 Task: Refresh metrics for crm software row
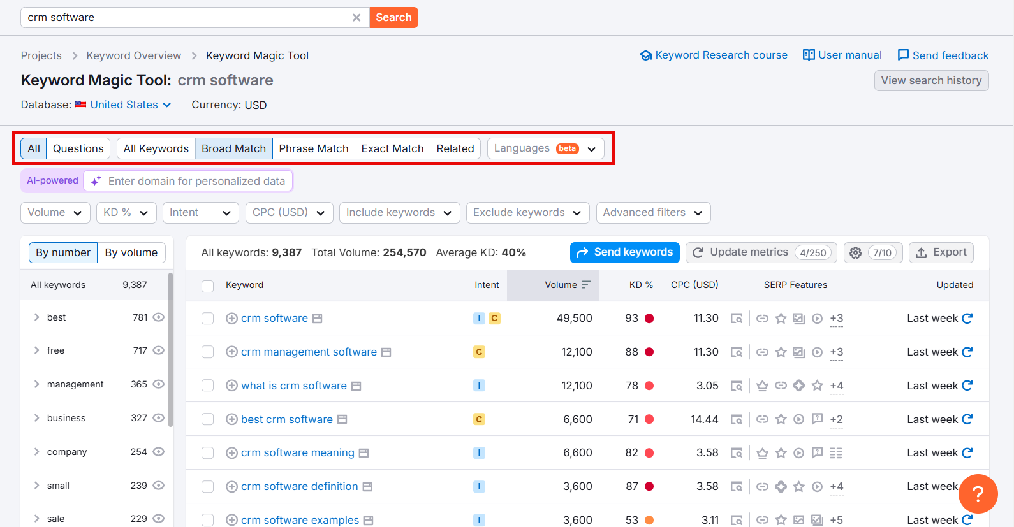click(x=967, y=318)
